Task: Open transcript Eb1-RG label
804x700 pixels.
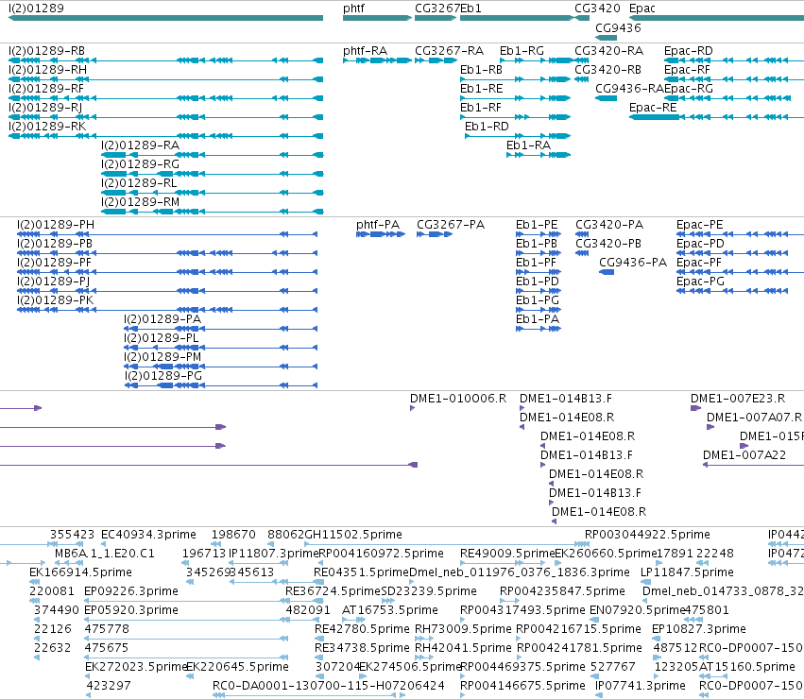Action: click(522, 51)
